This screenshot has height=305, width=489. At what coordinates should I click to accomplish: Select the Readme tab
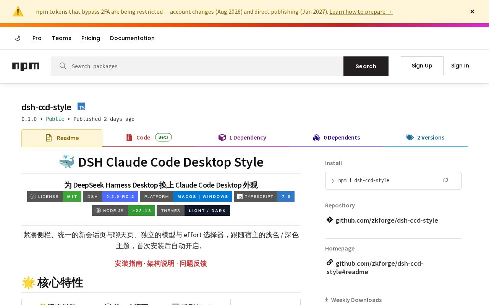click(x=62, y=138)
